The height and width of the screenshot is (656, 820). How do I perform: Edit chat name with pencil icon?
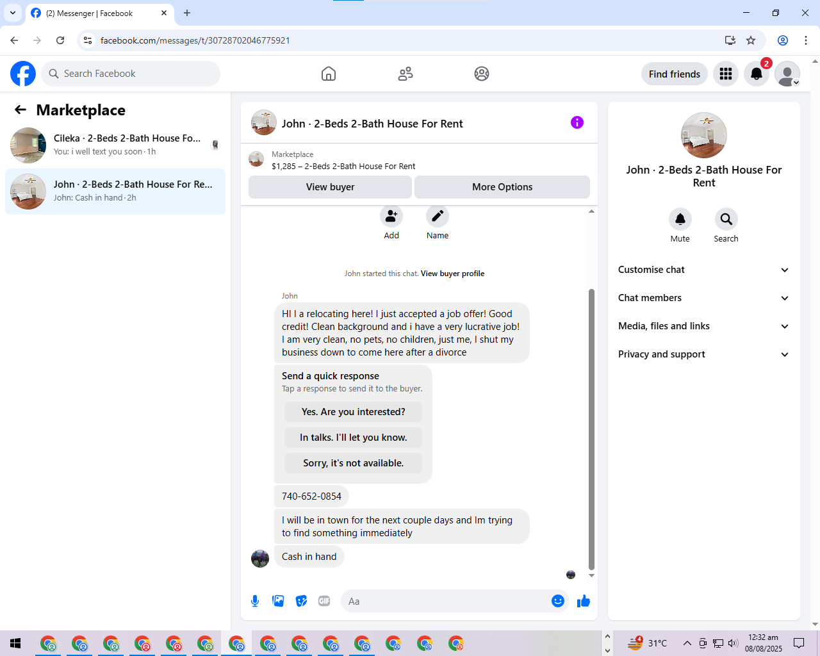438,216
